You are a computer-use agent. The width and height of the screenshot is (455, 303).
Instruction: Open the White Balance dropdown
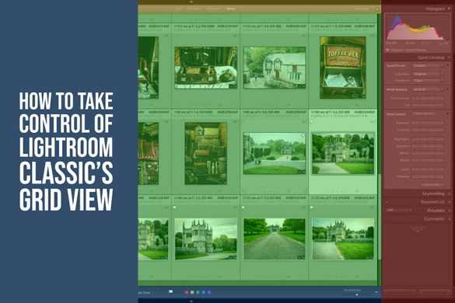(x=428, y=89)
